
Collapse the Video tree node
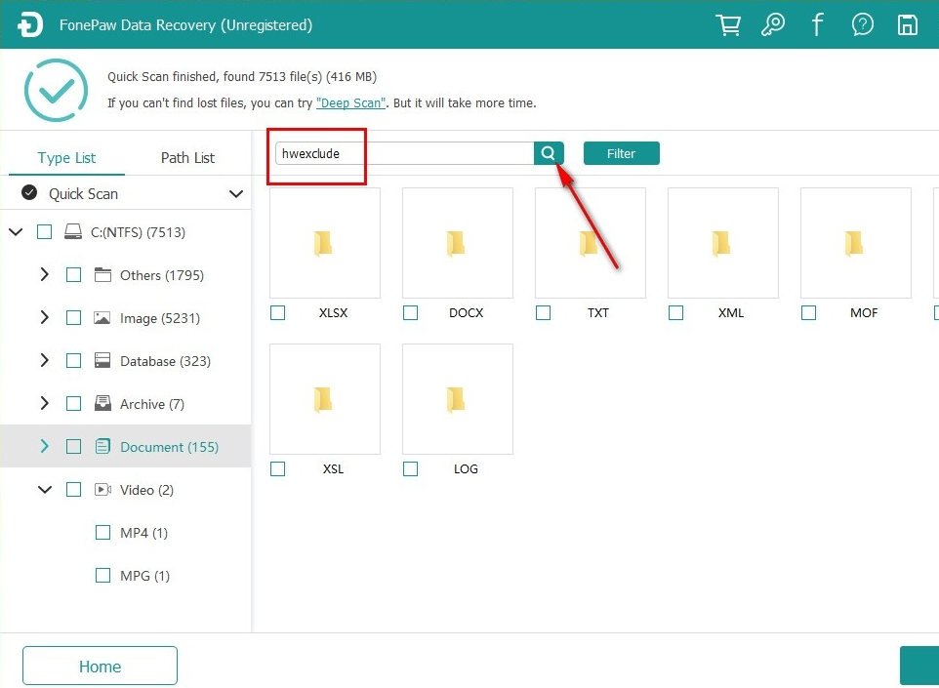[x=45, y=489]
